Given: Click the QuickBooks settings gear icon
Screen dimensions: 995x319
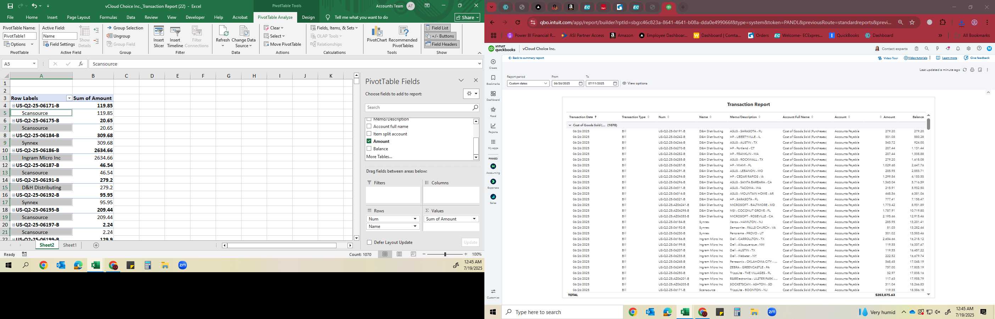Looking at the screenshot, I should 968,49.
